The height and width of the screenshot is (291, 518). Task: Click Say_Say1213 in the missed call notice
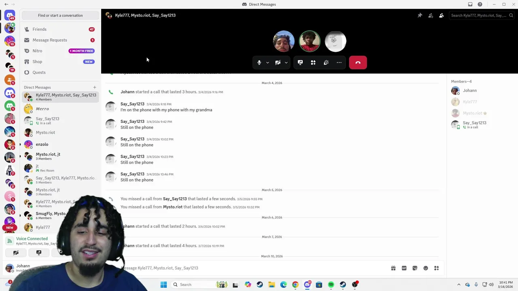coord(175,199)
